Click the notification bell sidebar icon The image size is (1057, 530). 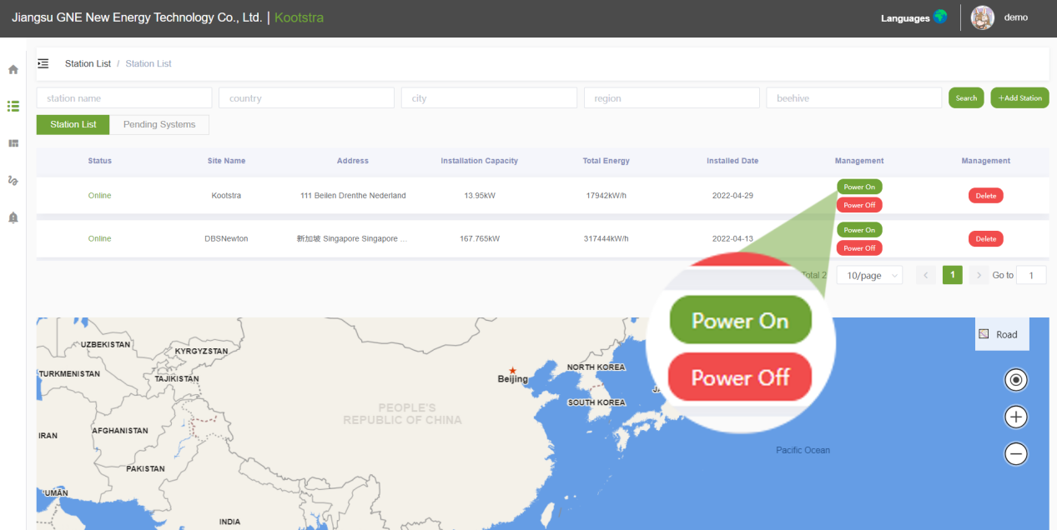pyautogui.click(x=13, y=217)
